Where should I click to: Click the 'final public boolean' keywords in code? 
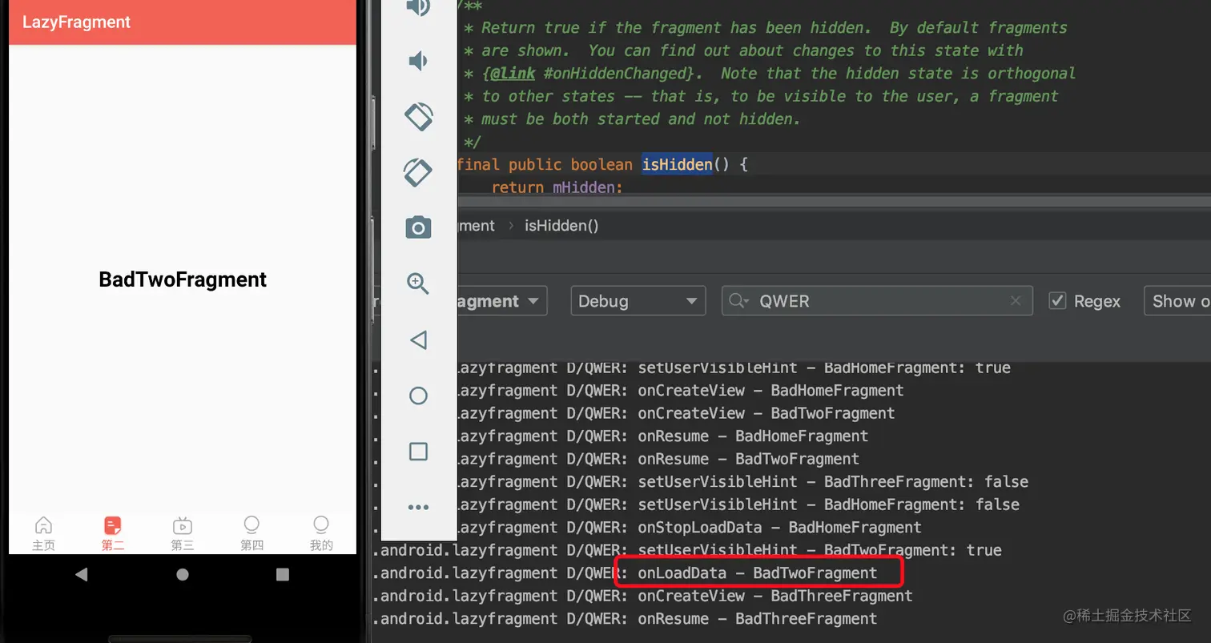click(545, 165)
